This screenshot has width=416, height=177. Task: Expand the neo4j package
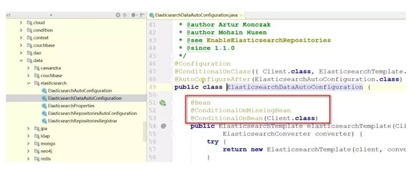[28, 151]
